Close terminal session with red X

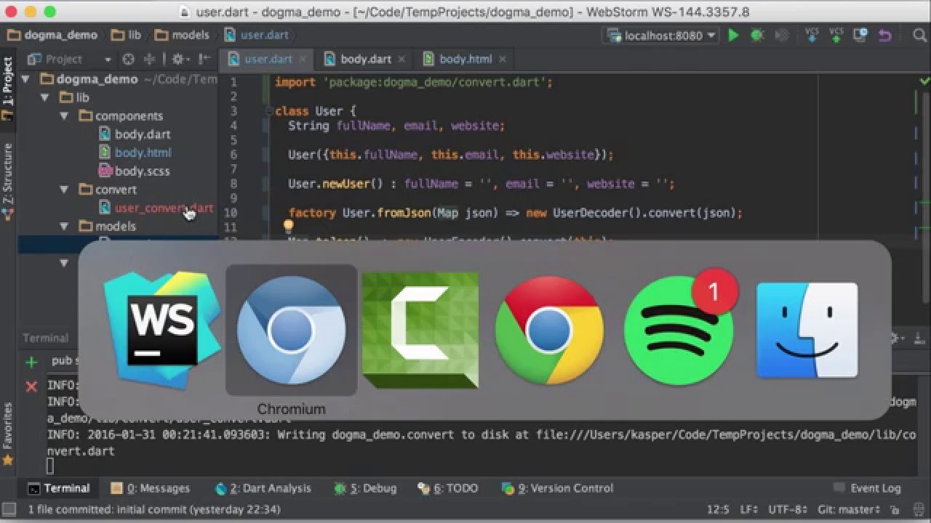click(x=31, y=386)
